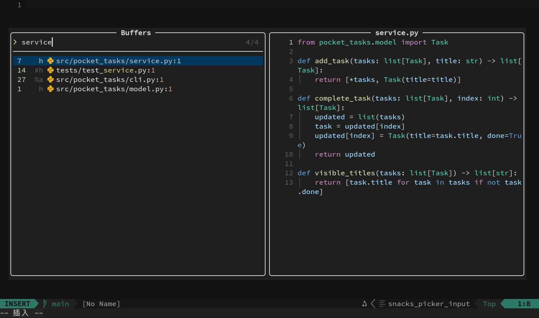Click buffer number 7 in list
The image size is (539, 318).
point(19,61)
